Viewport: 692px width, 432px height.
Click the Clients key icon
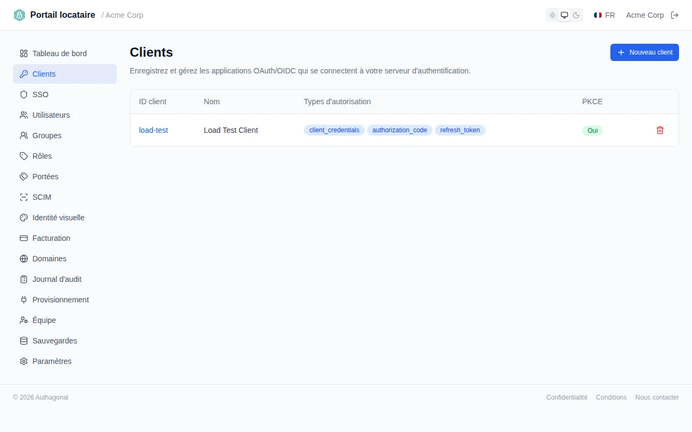[x=24, y=74]
